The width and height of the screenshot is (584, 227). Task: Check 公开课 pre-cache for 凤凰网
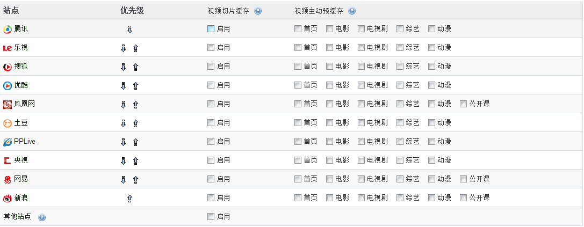pyautogui.click(x=463, y=104)
